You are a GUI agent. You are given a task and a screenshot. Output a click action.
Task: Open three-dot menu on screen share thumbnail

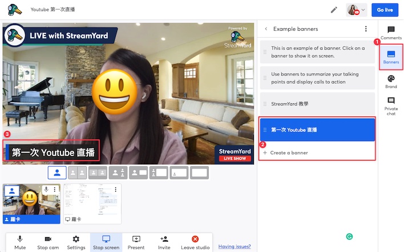[x=116, y=189]
